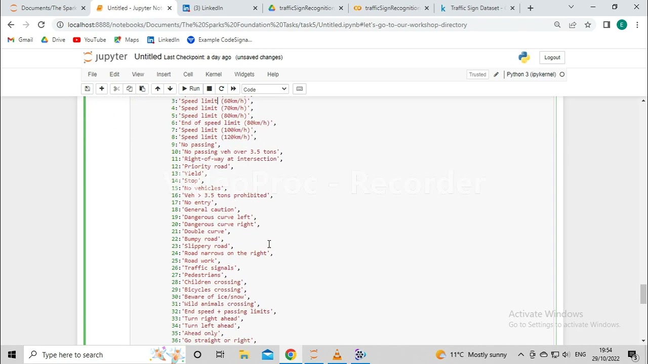Open Chrome three-dot menu
This screenshot has width=648, height=364.
point(637,25)
